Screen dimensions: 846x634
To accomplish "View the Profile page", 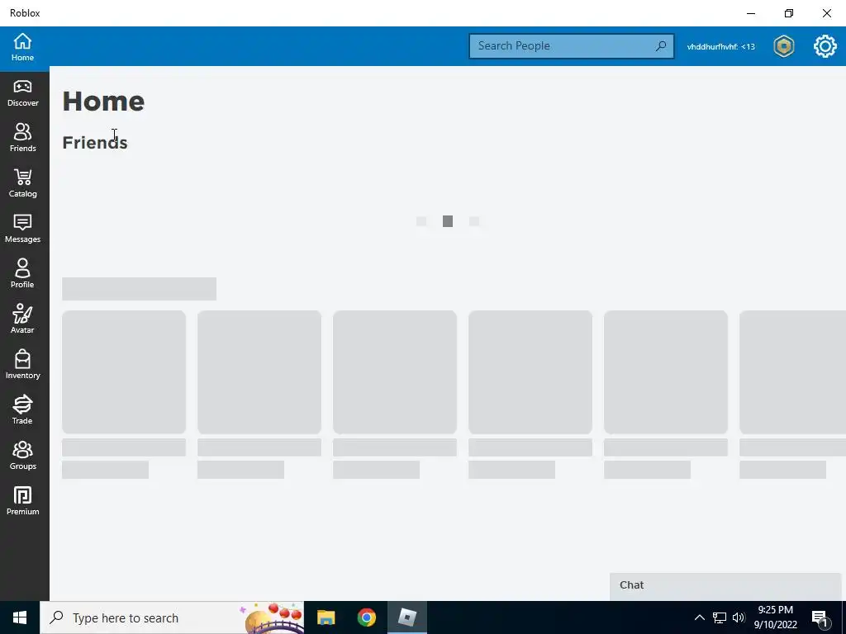I will tap(22, 274).
